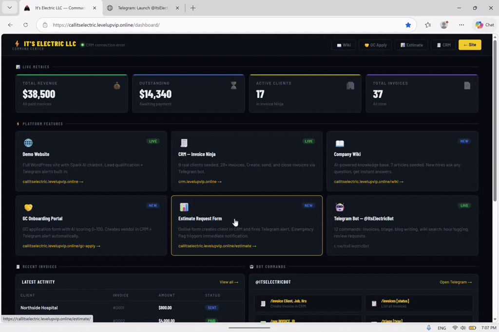Open Copilot Chat sidebar
499x332 pixels.
pos(484,25)
